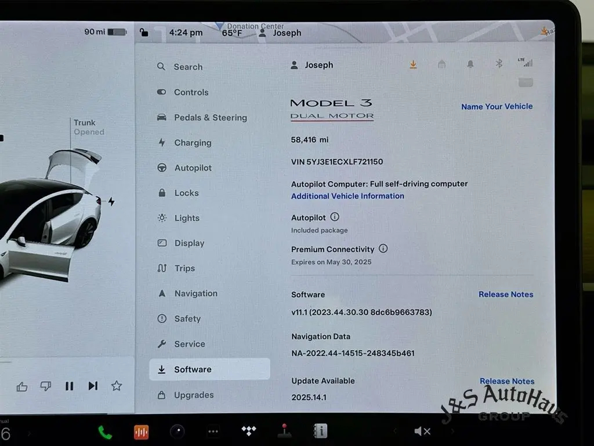
Task: Tap the 90 mi battery range indicator
Action: 106,32
